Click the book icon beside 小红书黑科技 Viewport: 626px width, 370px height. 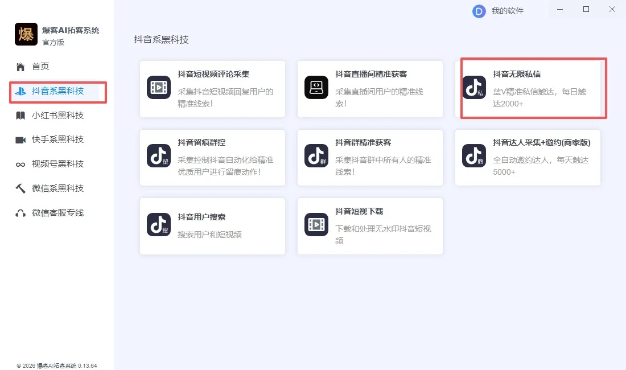[x=20, y=116]
